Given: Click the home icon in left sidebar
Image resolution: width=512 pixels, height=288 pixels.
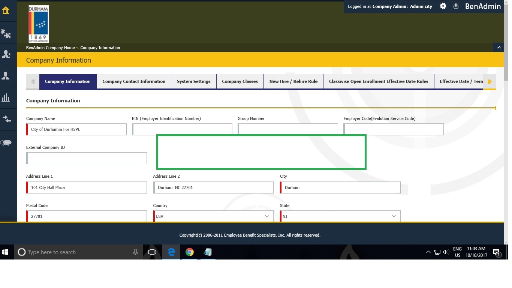Looking at the screenshot, I should coord(6,10).
